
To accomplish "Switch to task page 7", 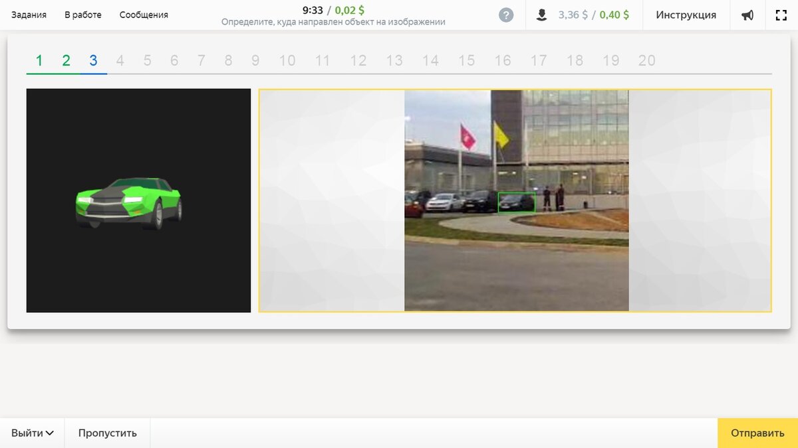I will (x=201, y=60).
